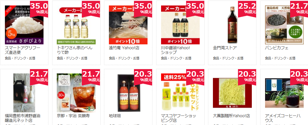Click the アメイズコーヒーハウス store name
This screenshot has height=125, width=308.
tap(283, 118)
